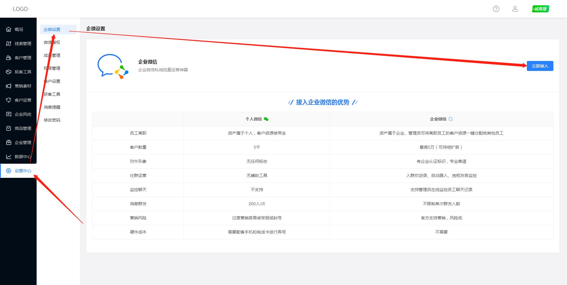Click the 硬件成本 row label
Image resolution: width=567 pixels, height=285 pixels.
pyautogui.click(x=138, y=232)
